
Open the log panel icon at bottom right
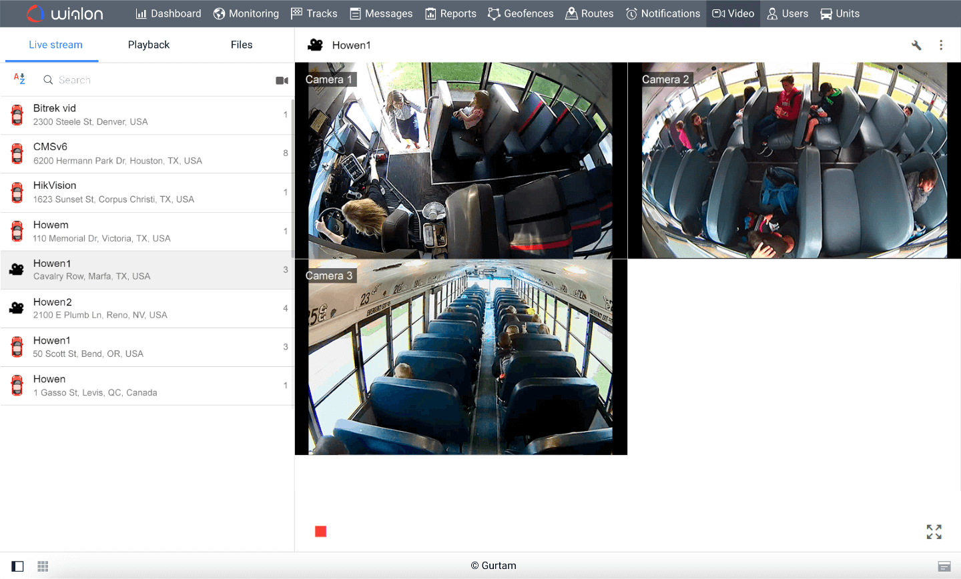tap(946, 566)
